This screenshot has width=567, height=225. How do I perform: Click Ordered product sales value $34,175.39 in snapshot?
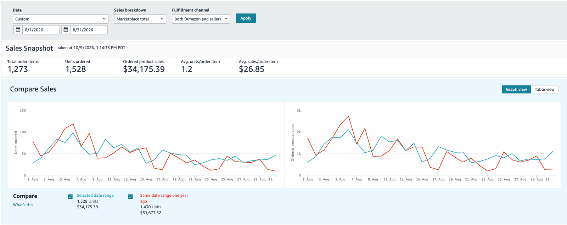[x=144, y=69]
